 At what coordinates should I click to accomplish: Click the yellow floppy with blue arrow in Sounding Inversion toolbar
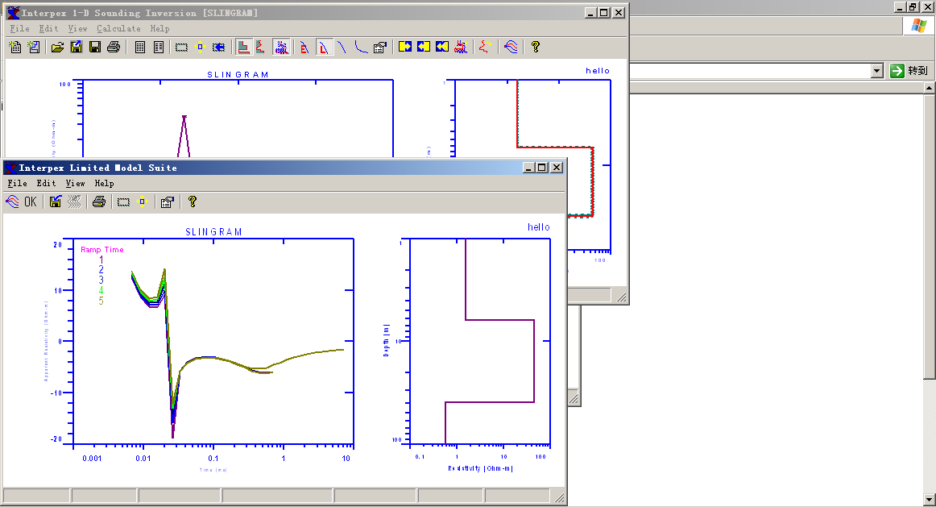click(x=76, y=48)
